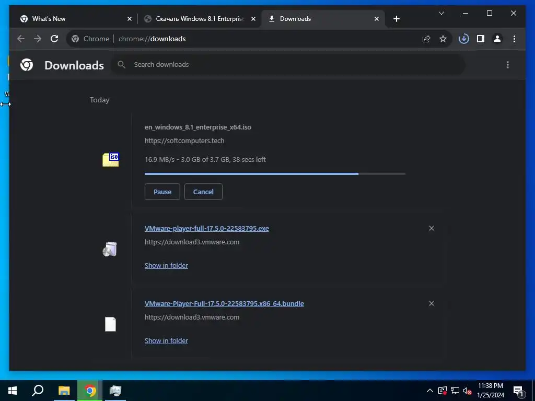Toggle the side panel icon
This screenshot has height=401, width=535.
pos(481,39)
